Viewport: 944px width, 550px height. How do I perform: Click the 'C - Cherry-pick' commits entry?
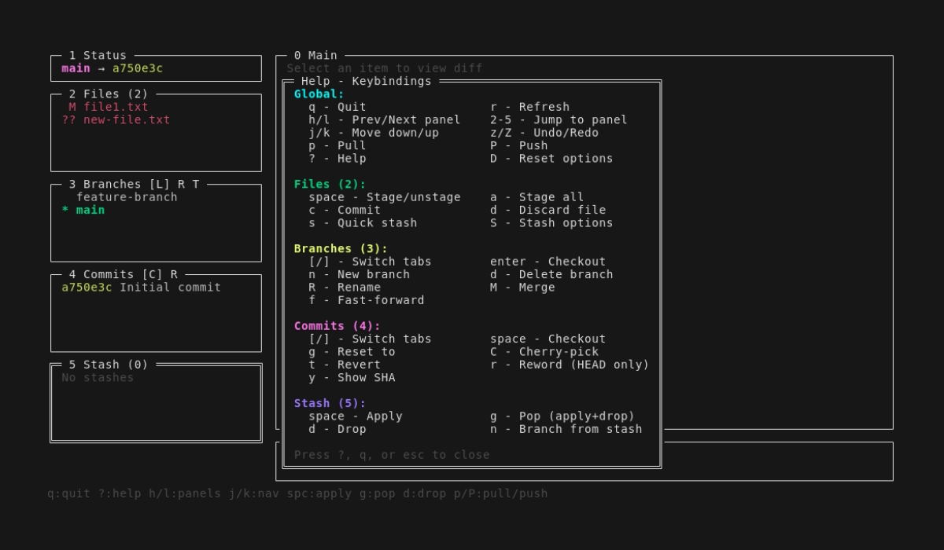click(544, 351)
